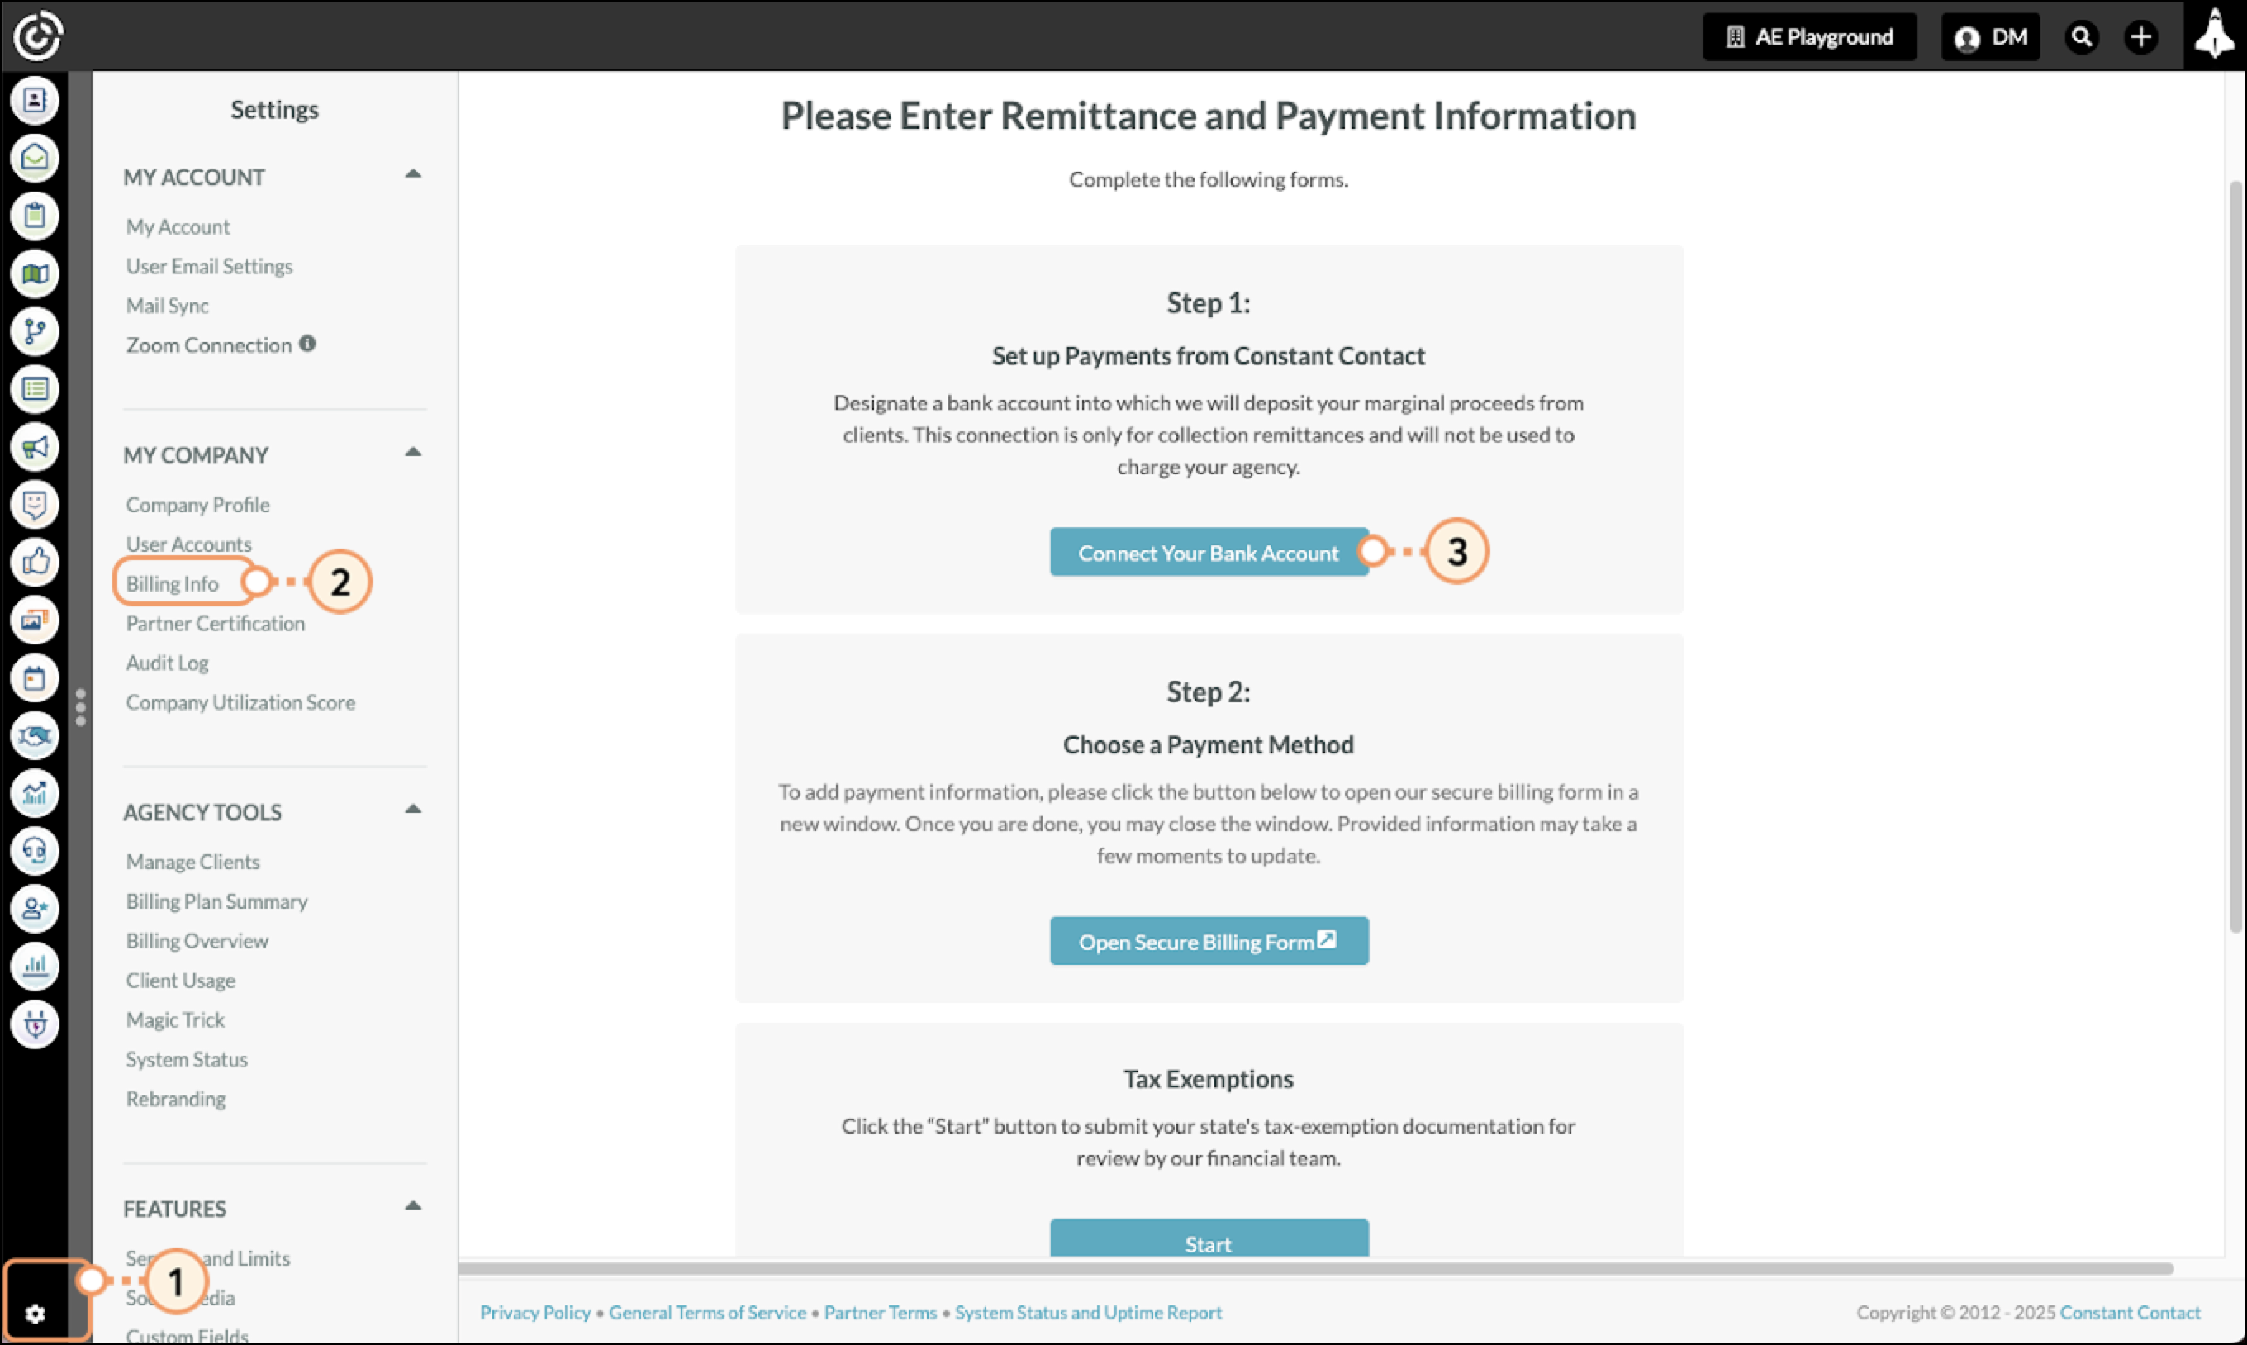
Task: Collapse the MY COMPANY section
Action: [413, 452]
